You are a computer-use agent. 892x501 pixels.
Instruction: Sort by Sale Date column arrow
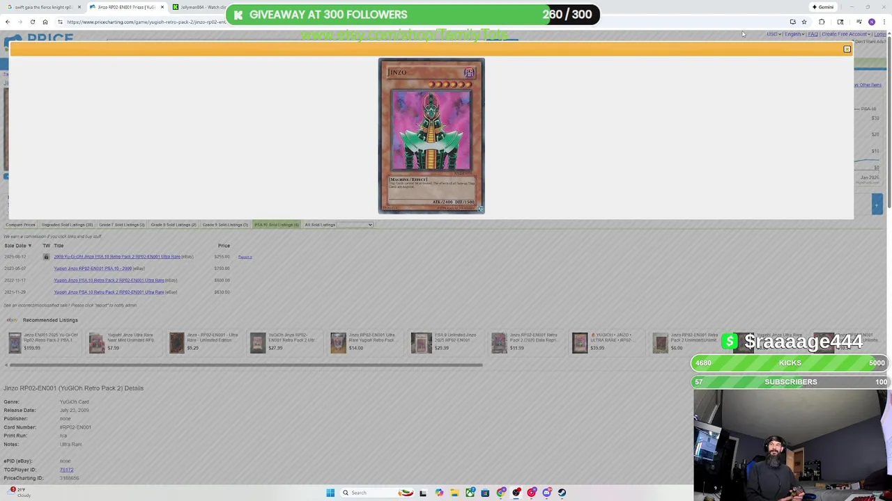coord(29,246)
